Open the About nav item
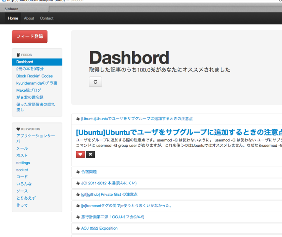The height and width of the screenshot is (237, 282). (29, 18)
